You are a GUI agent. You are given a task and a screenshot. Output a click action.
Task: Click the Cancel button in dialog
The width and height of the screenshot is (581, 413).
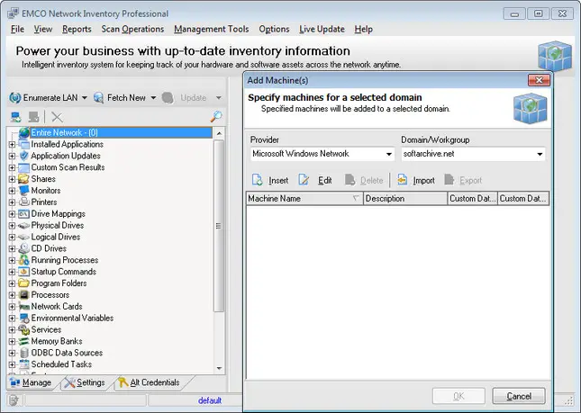click(519, 396)
